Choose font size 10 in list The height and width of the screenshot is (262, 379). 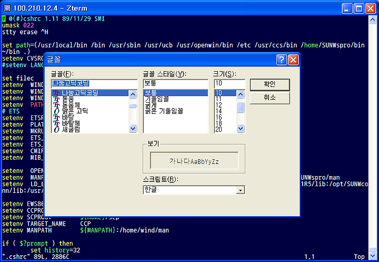coord(225,93)
